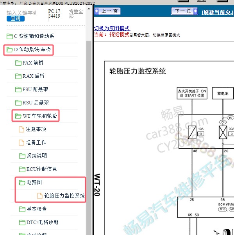
Task: Select WT 车轮和轮胎 tree label
Action: [40, 116]
